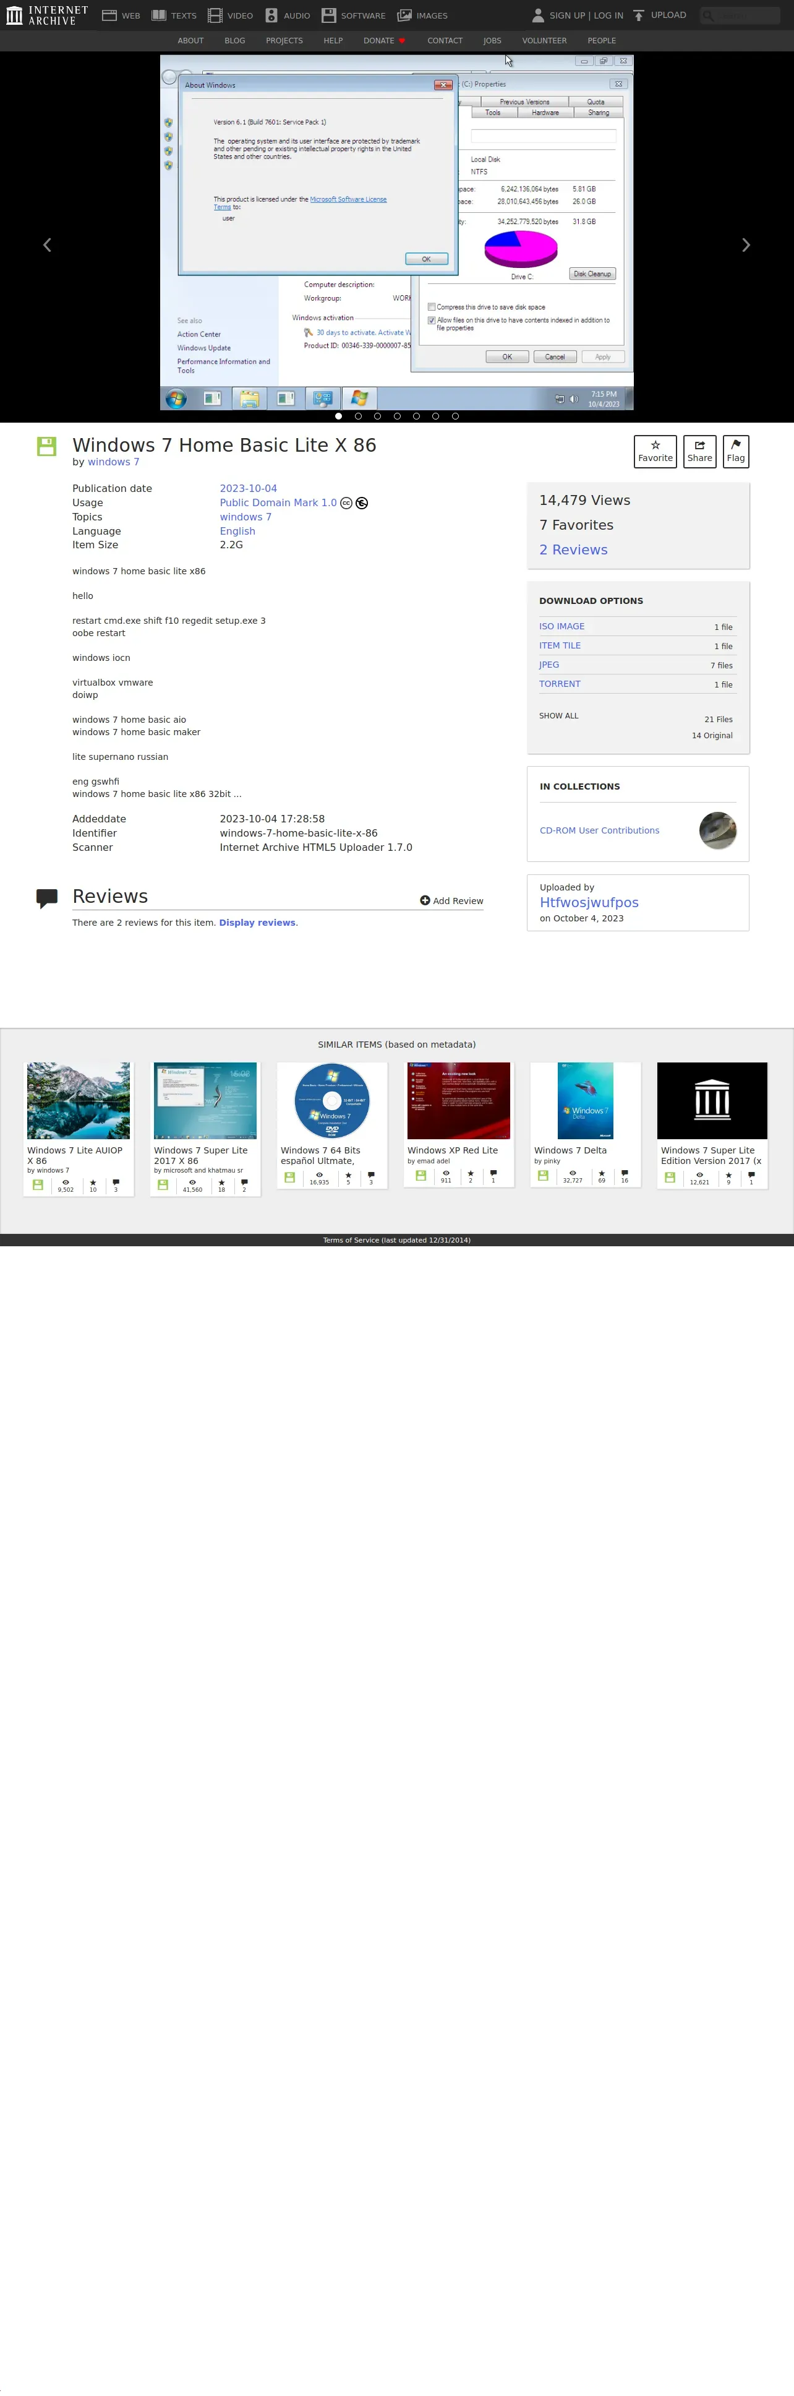
Task: Open uploader Htfwosjwufpos profile
Action: click(589, 903)
